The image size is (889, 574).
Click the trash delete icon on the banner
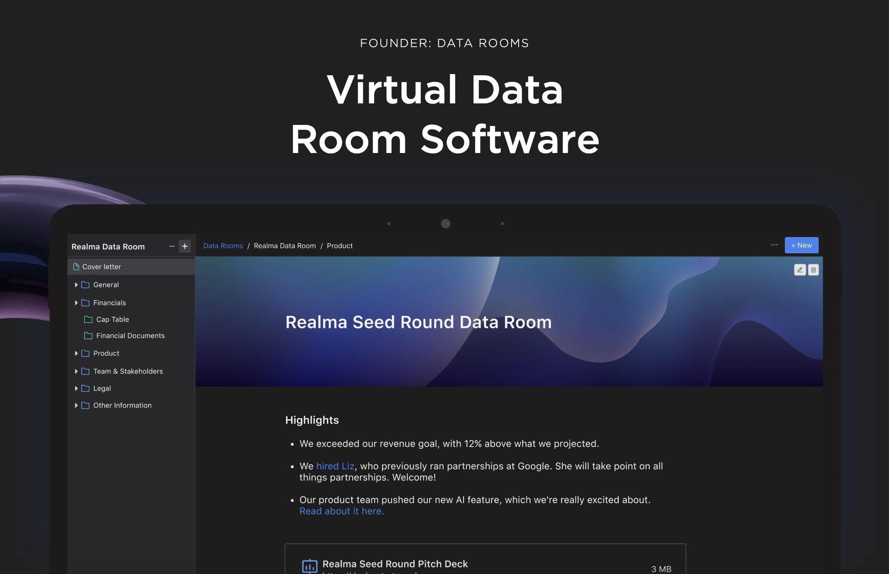[x=813, y=270]
